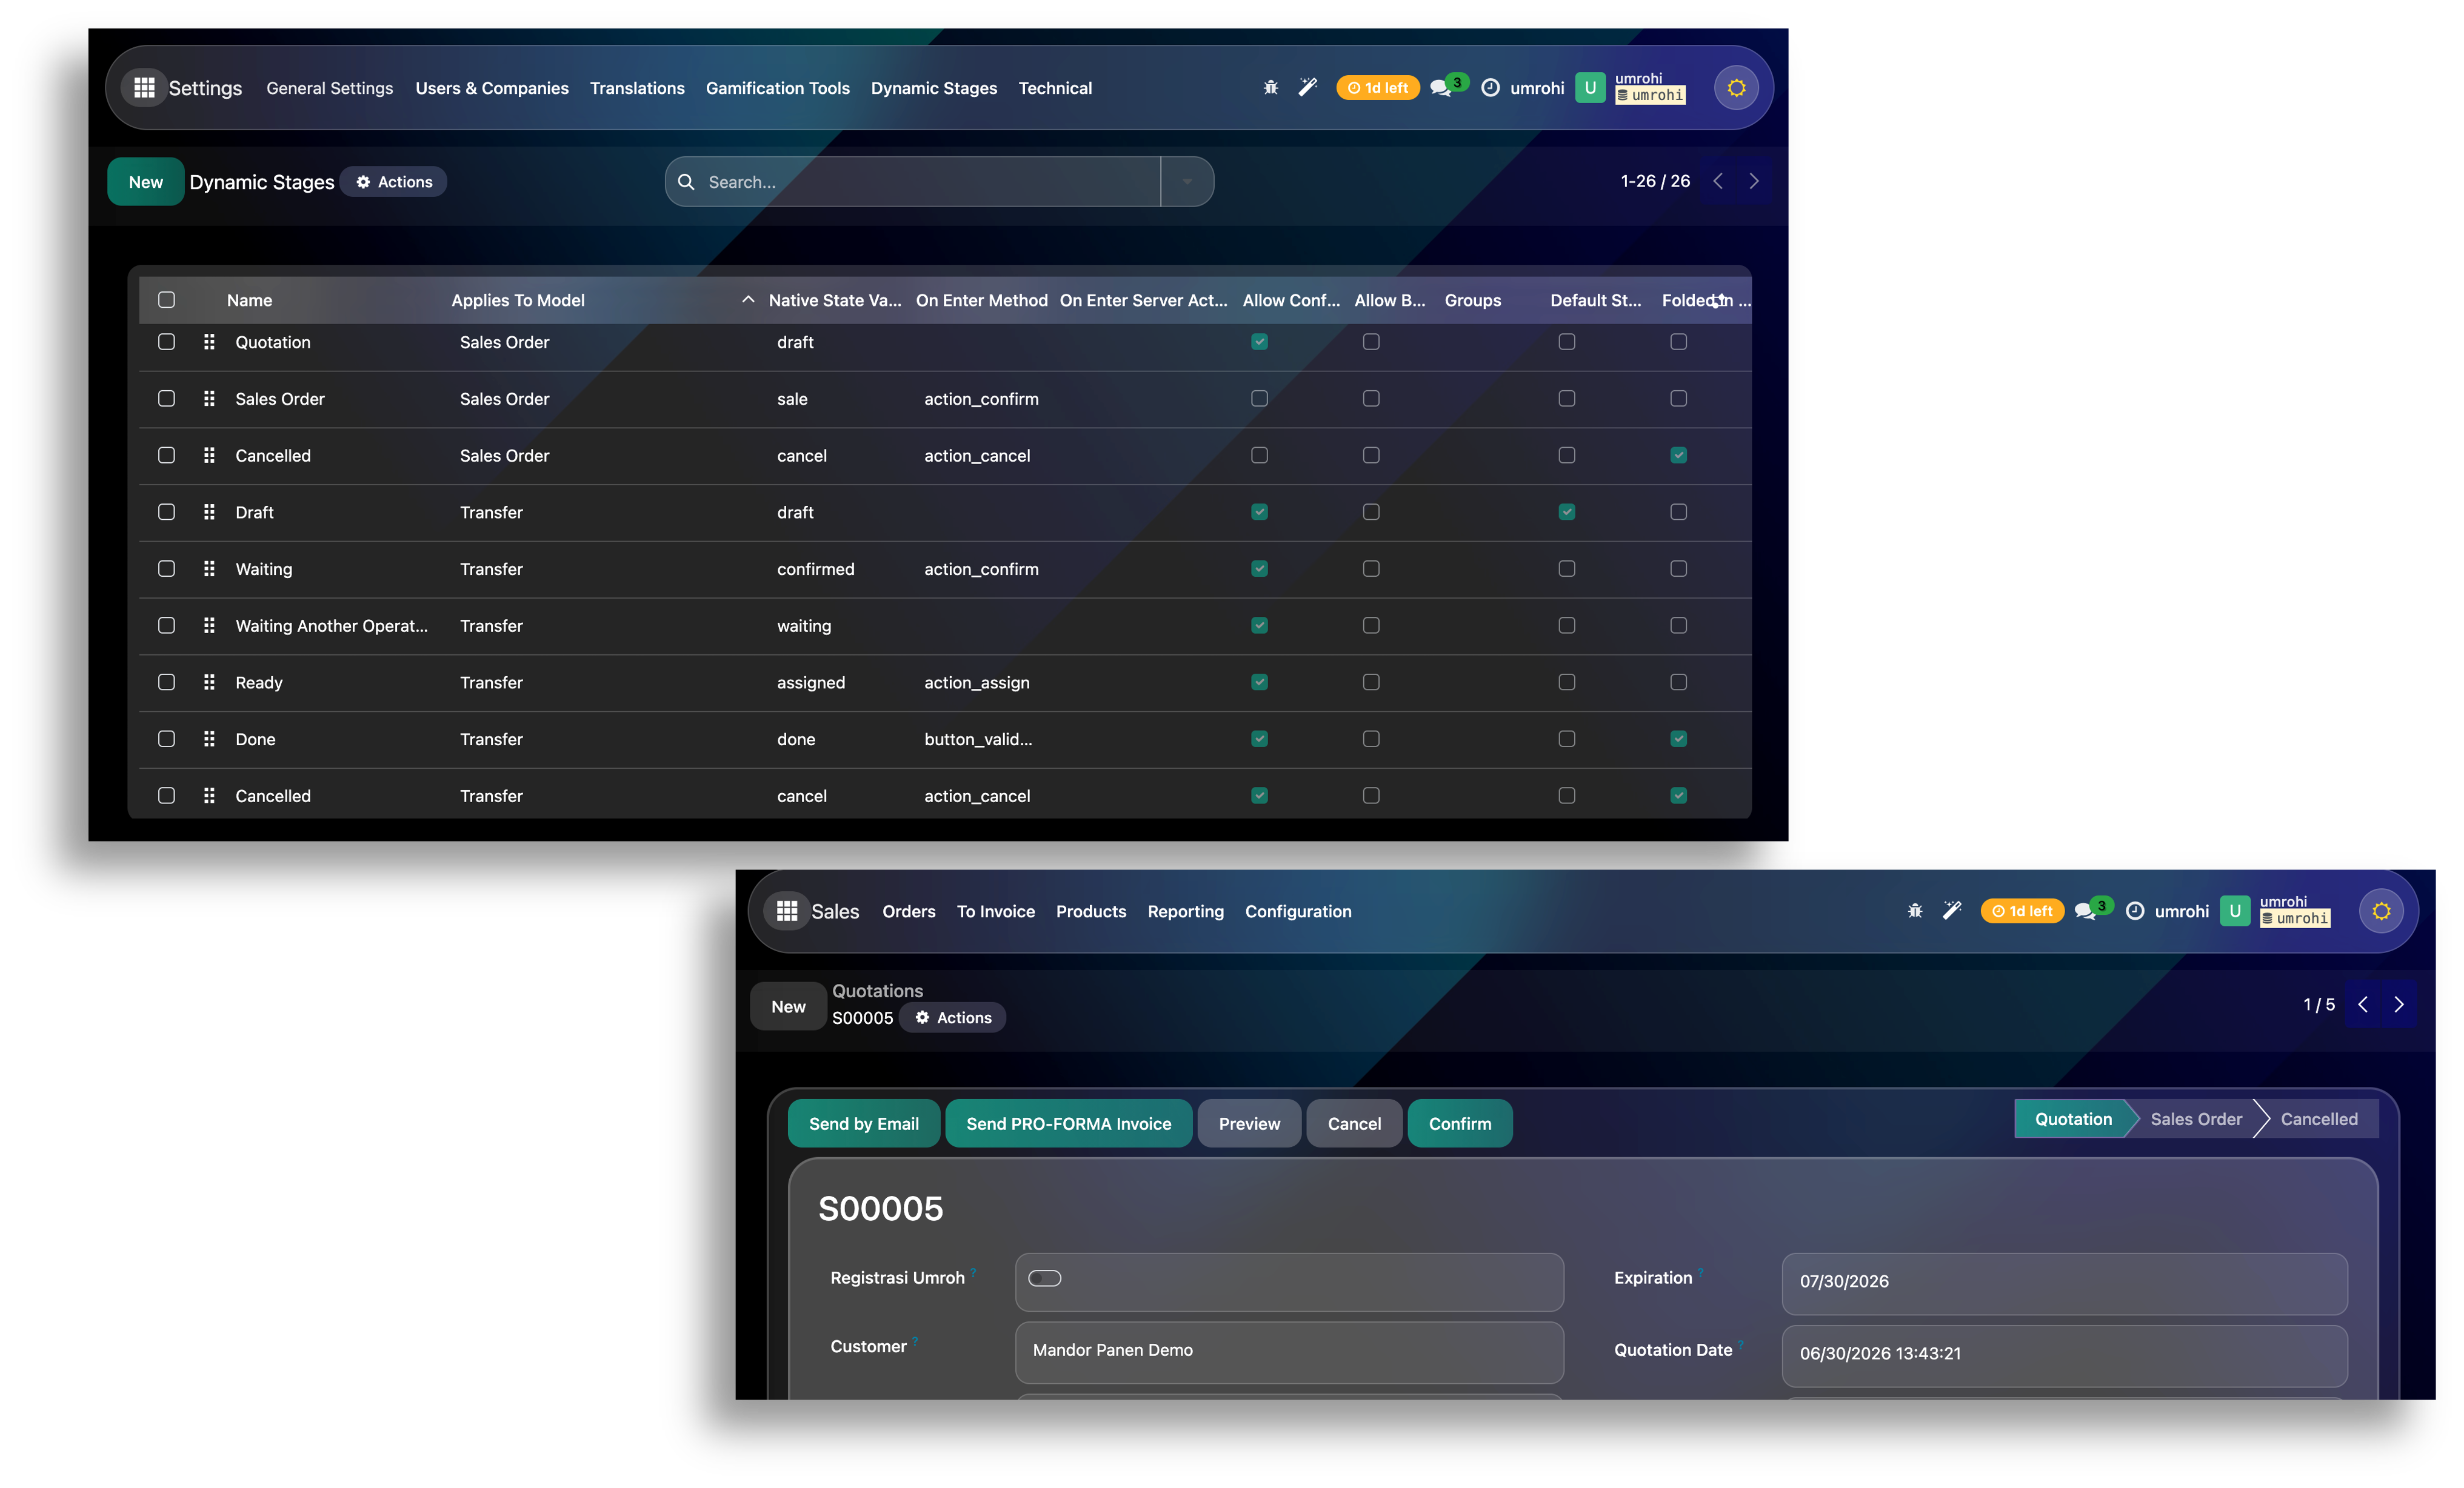The image size is (2464, 1488).
Task: Open Actions dropdown beside S00005
Action: 953,1017
